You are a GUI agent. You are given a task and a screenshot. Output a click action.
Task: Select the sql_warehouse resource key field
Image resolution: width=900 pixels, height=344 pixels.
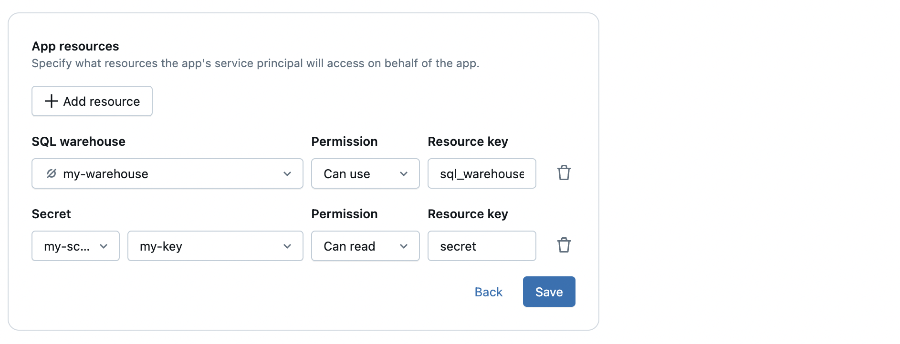[x=481, y=173]
